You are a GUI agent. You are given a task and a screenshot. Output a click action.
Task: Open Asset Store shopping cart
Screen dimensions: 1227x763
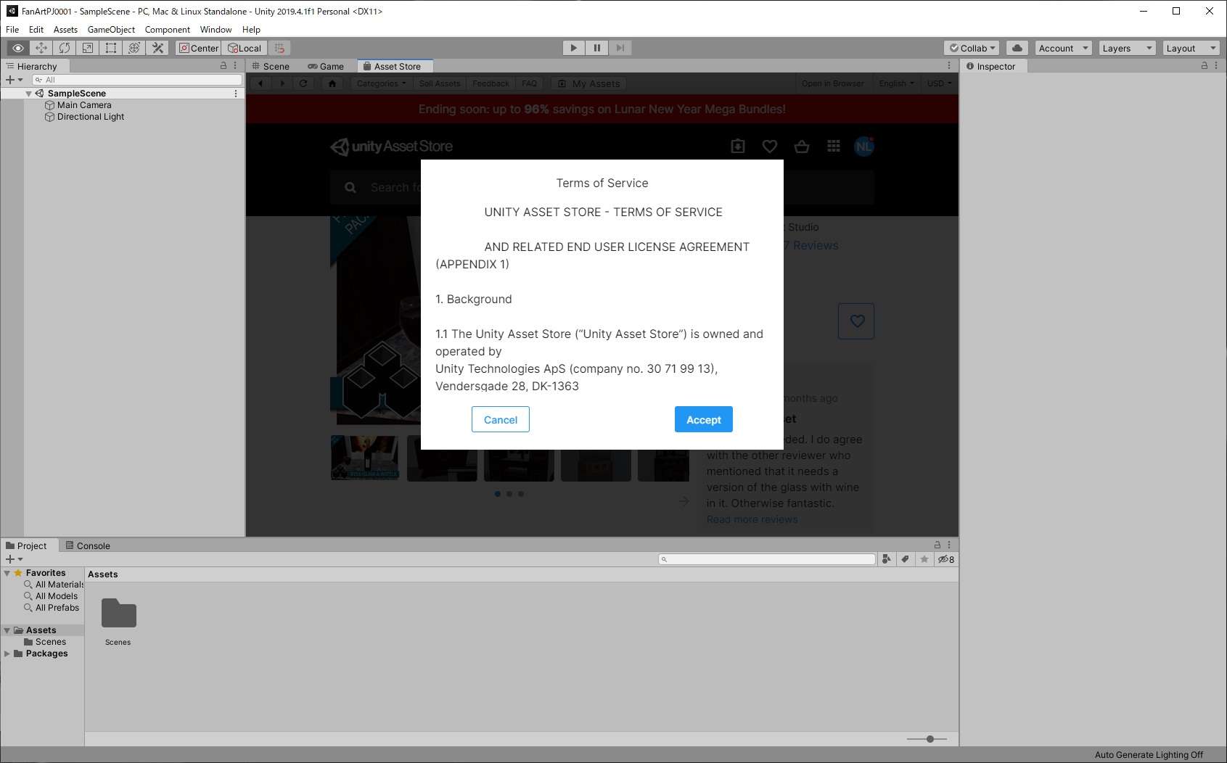802,147
